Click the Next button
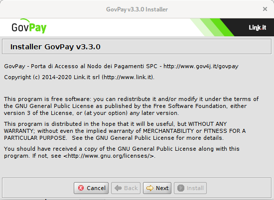The width and height of the screenshot is (274, 200). coord(157,188)
